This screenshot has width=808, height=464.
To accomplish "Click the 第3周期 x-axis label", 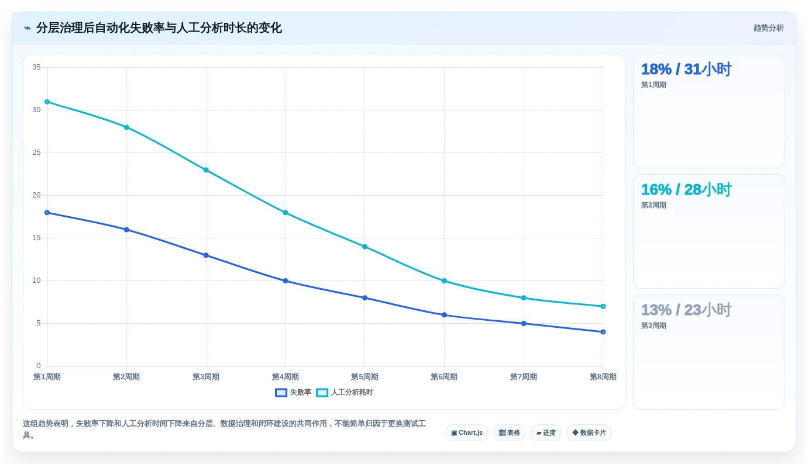I will click(x=206, y=377).
